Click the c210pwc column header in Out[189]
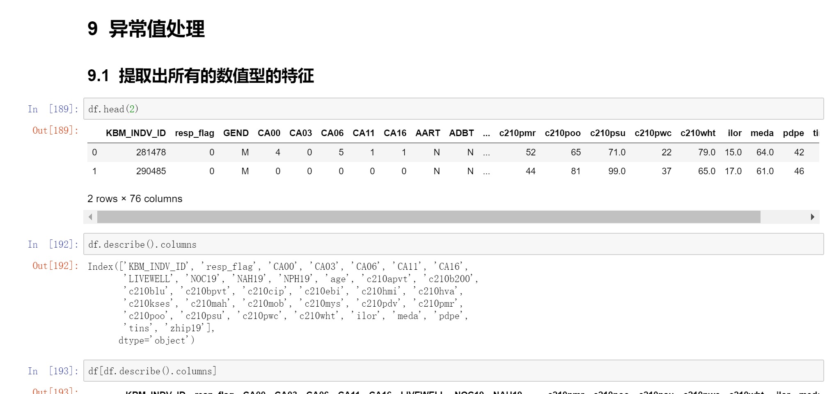The width and height of the screenshot is (834, 394). click(x=653, y=133)
